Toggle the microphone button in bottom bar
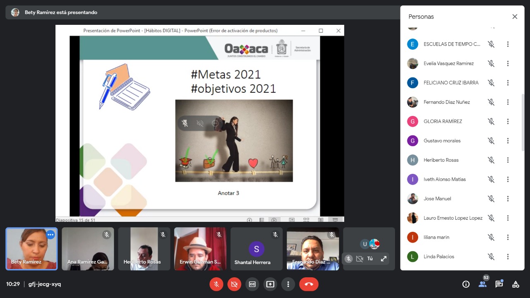 click(x=216, y=284)
